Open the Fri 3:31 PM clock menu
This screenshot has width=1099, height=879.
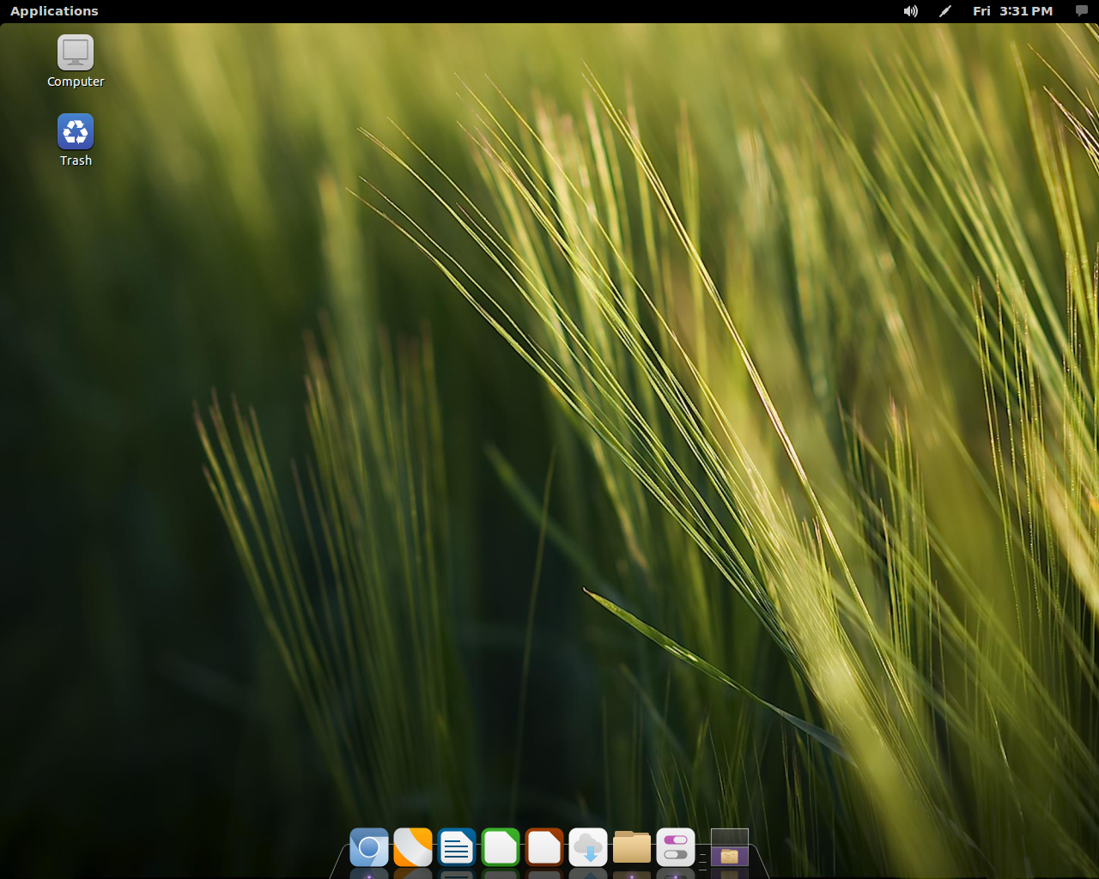pos(1012,11)
